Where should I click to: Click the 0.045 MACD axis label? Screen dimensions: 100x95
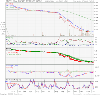point(97,67)
